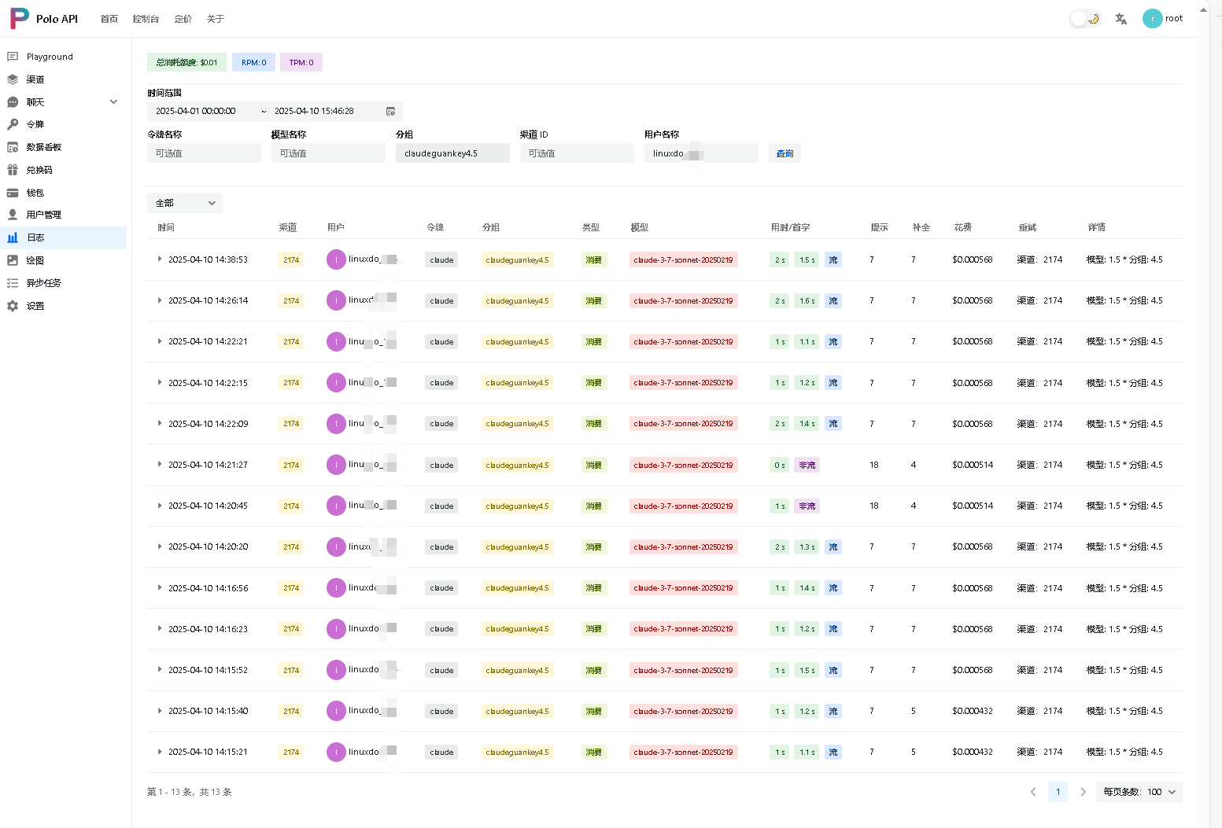Open the Playground sidebar icon

[x=13, y=57]
